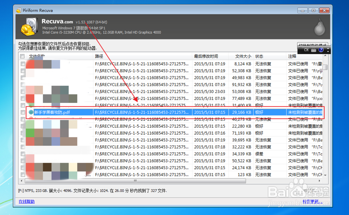Click the status bar scan result text
This screenshot has width=349, height=215.
pyautogui.click(x=92, y=191)
